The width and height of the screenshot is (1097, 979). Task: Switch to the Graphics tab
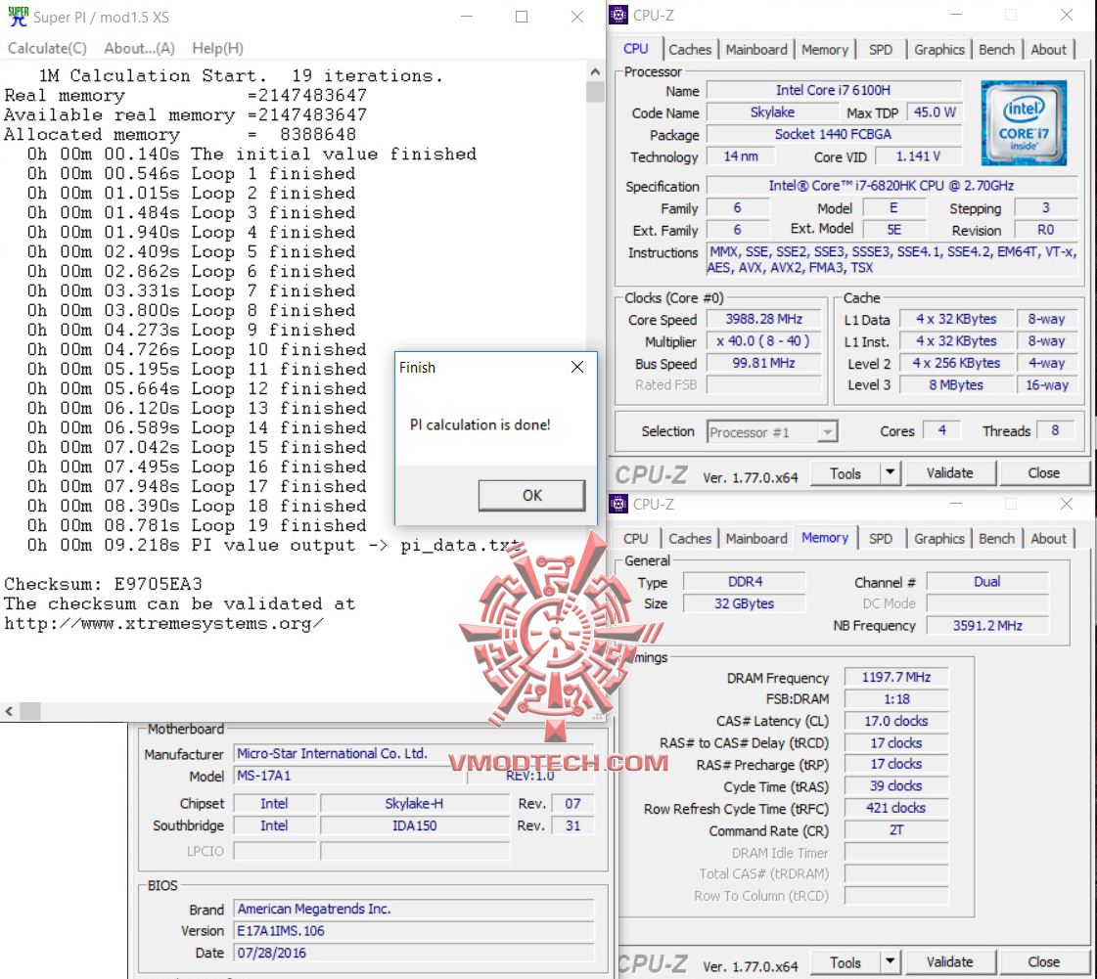point(938,49)
